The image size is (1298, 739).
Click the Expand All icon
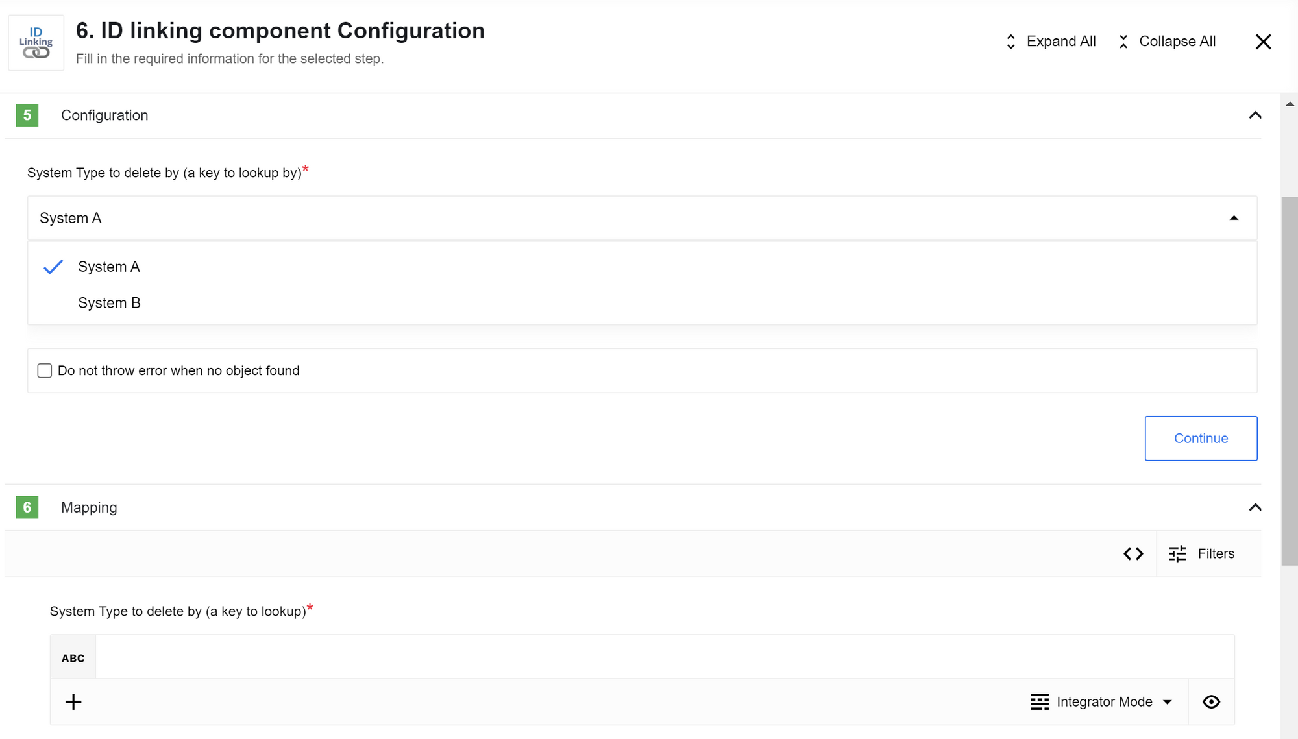tap(1011, 41)
